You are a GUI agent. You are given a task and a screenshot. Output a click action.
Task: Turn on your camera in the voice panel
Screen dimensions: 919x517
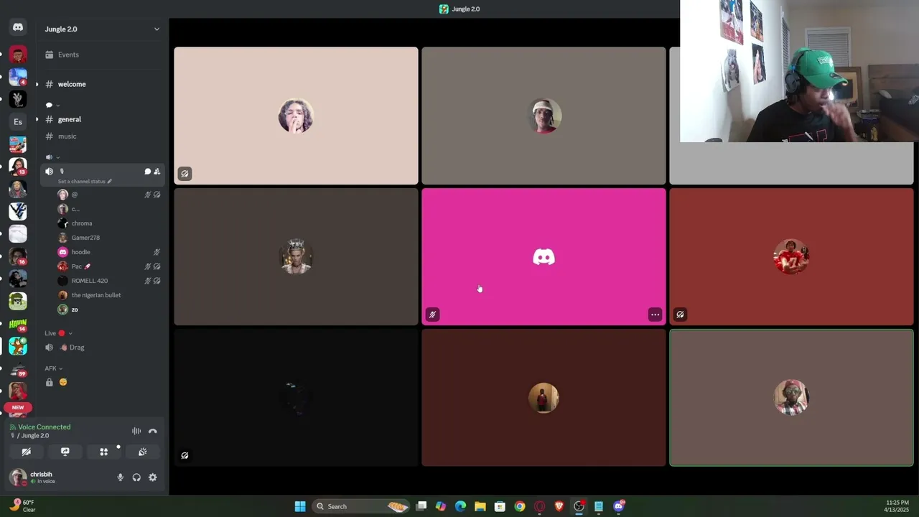click(x=26, y=452)
